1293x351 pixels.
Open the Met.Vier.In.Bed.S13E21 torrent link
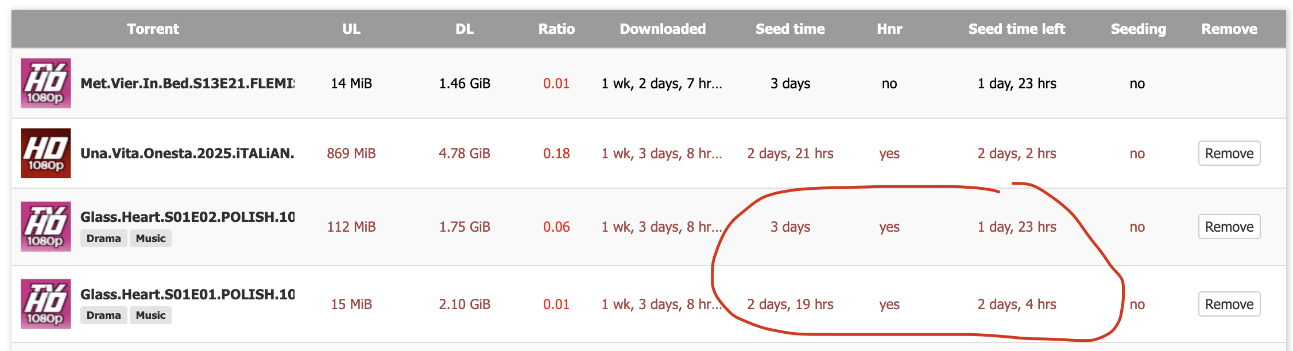[187, 84]
